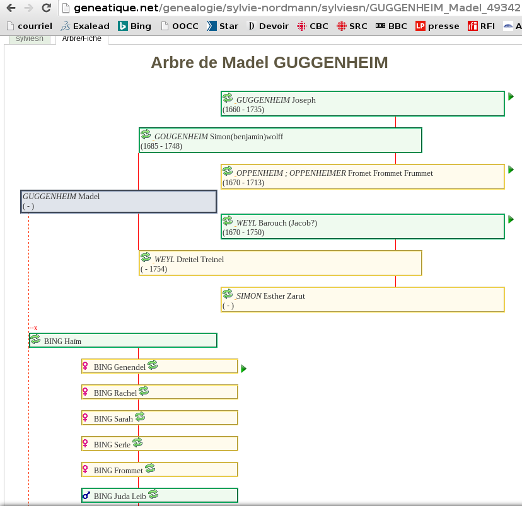Image resolution: width=522 pixels, height=506 pixels.
Task: Click recenter icon beside GOUGENHEIM Simon
Action: (146, 135)
